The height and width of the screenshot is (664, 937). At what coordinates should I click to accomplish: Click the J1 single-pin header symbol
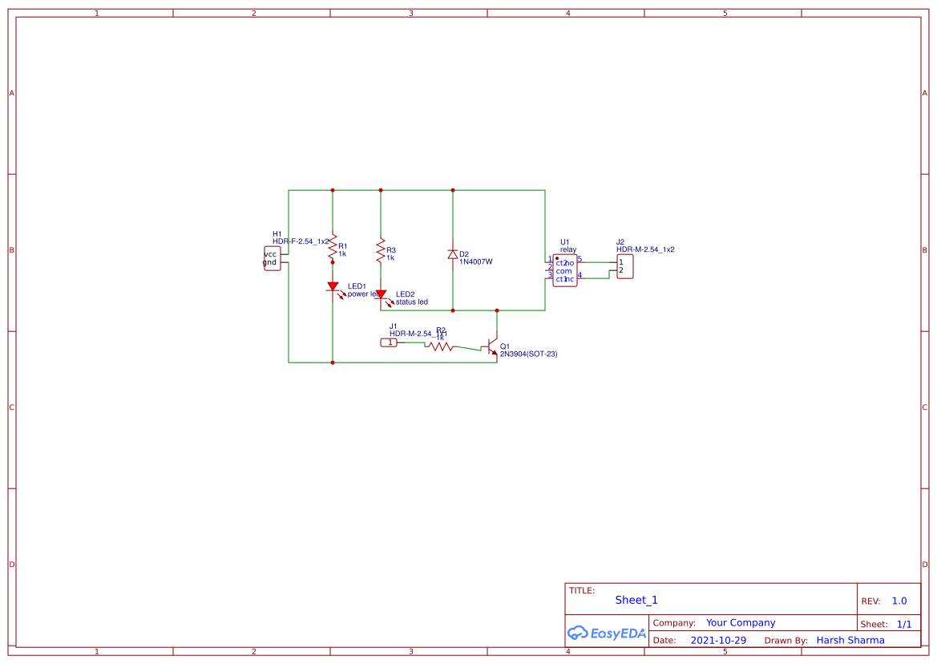(x=389, y=342)
